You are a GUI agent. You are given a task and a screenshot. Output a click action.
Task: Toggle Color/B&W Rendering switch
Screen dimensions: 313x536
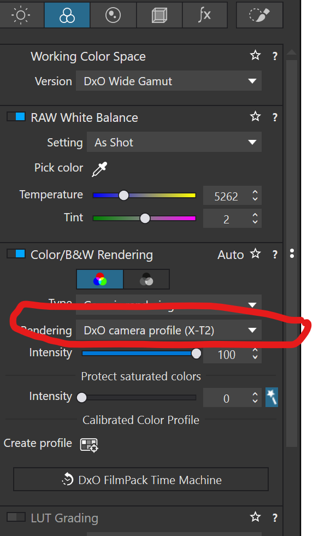pos(16,254)
